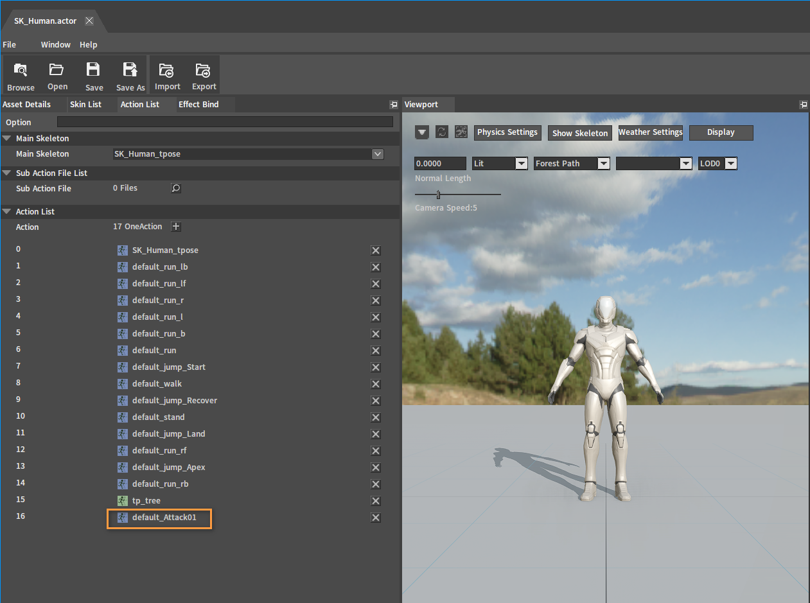Viewport: 810px width, 603px height.
Task: Remove default_run_rb using its X button
Action: 376,484
